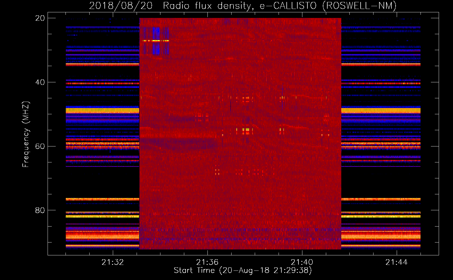Click the 20 MHz frequency tick label
Screen dimensions: 453x280
tap(40, 18)
